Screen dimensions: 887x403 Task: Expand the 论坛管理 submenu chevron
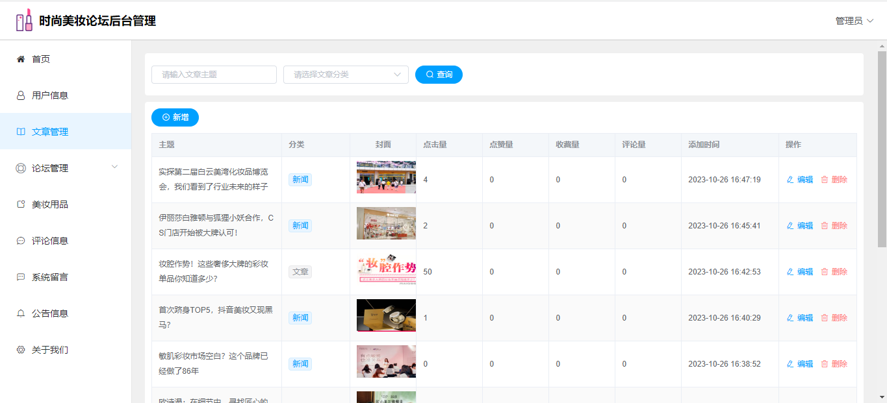[x=115, y=167]
